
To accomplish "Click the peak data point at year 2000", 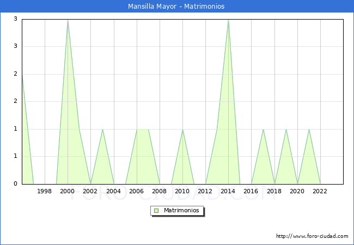I will pyautogui.click(x=68, y=20).
